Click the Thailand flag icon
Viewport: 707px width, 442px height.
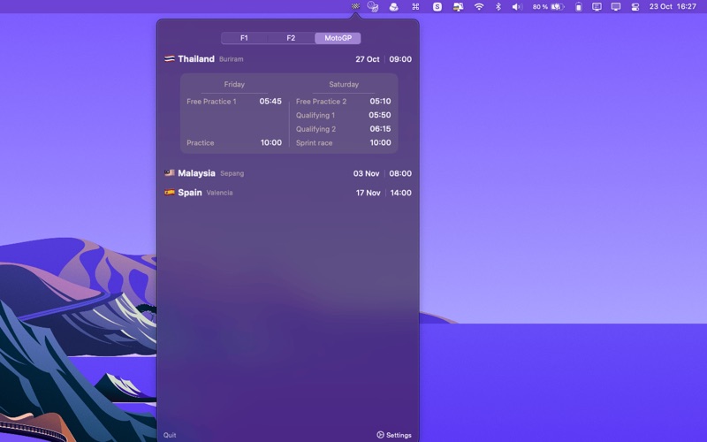(x=169, y=59)
